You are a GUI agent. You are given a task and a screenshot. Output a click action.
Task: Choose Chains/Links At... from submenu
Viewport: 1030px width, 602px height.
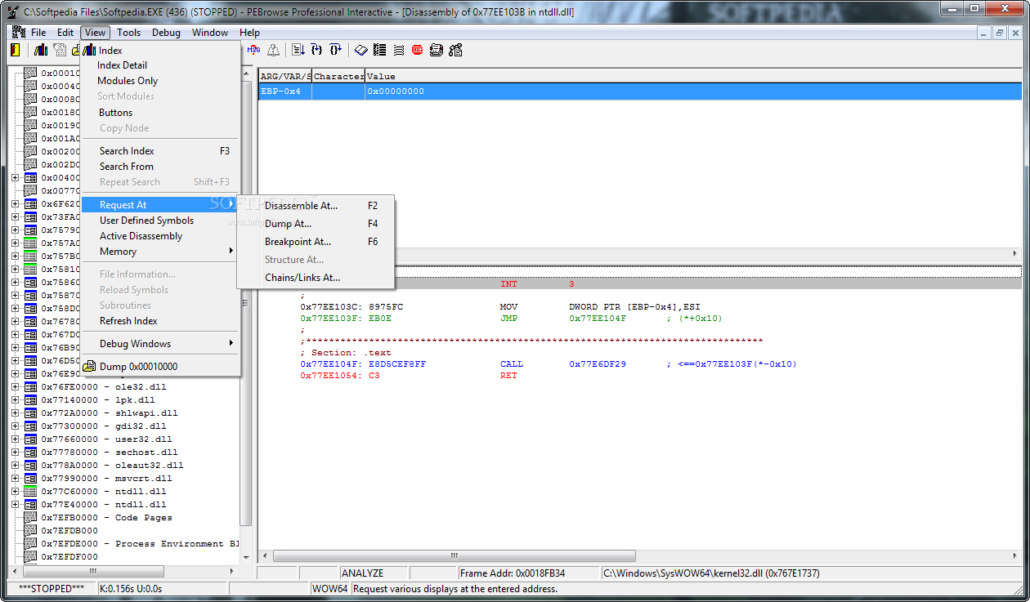tap(316, 278)
